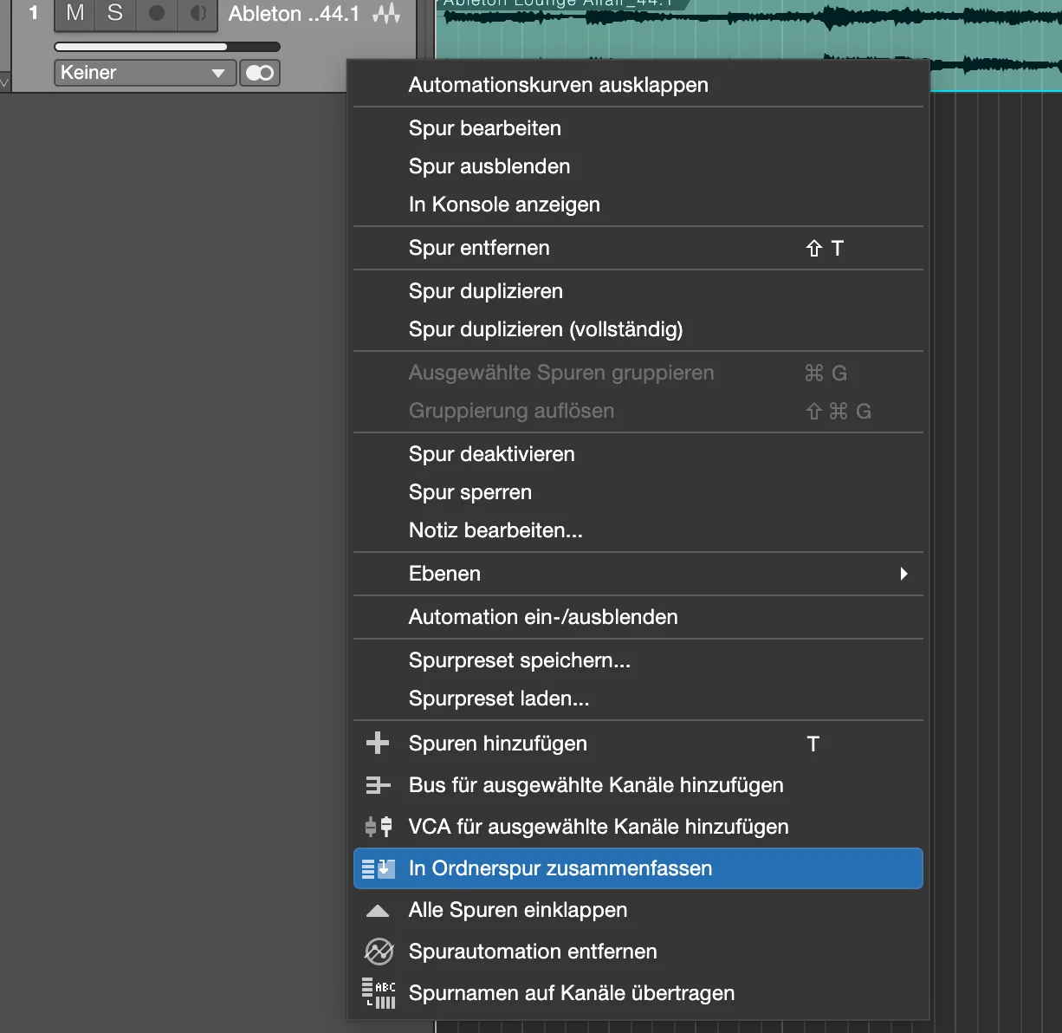Select Spur deaktivieren
This screenshot has height=1033, width=1062.
[x=638, y=454]
